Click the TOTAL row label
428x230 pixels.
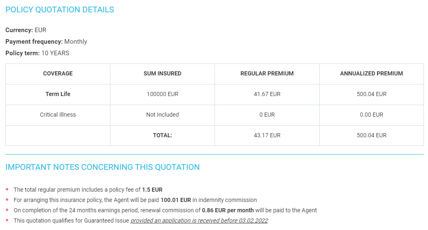162,135
